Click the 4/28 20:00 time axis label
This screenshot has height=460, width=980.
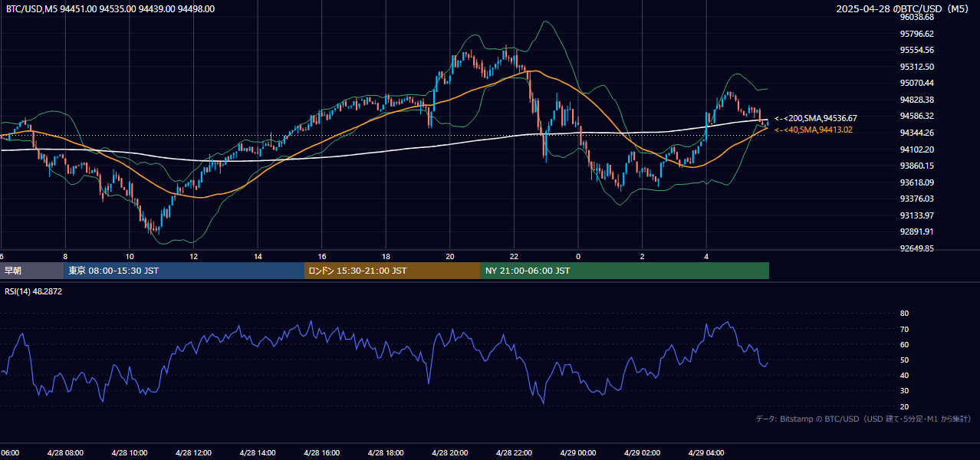pos(449,453)
